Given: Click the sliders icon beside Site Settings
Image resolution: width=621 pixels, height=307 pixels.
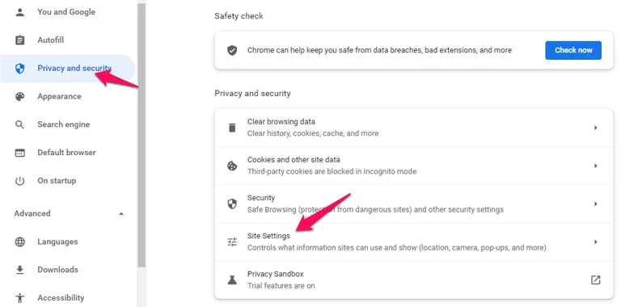Looking at the screenshot, I should point(232,242).
